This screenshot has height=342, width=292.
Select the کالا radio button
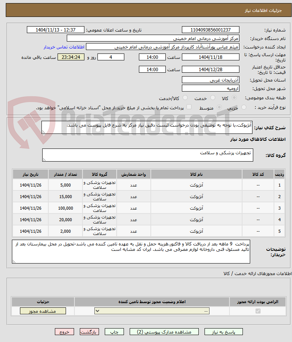234,98
